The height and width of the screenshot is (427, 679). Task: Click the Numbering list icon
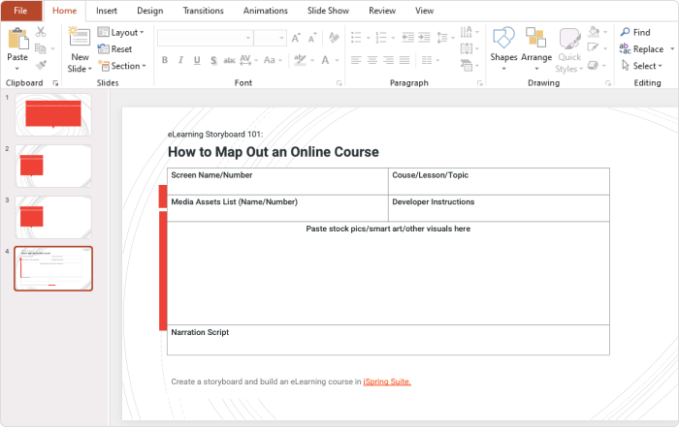[x=381, y=38]
